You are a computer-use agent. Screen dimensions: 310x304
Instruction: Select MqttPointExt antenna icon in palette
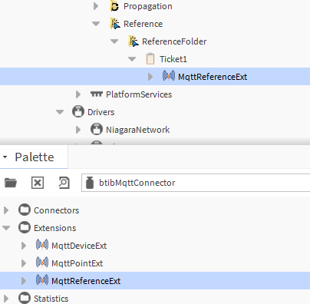tap(42, 263)
